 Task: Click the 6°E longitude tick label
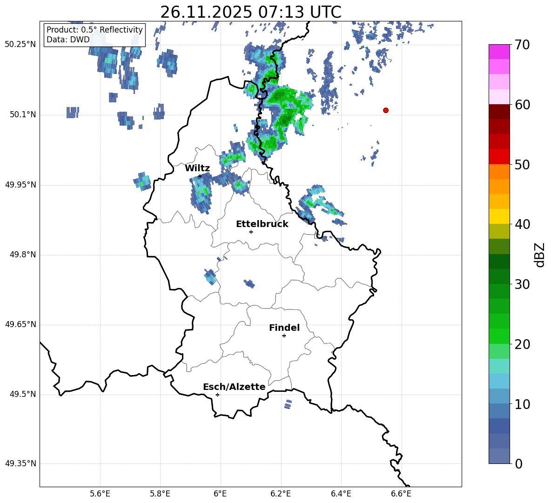pyautogui.click(x=220, y=494)
